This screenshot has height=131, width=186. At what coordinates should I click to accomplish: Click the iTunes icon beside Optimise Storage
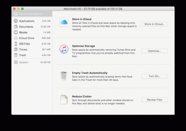(64, 49)
